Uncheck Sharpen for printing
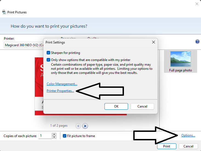Image resolution: width=201 pixels, height=151 pixels. (49, 53)
